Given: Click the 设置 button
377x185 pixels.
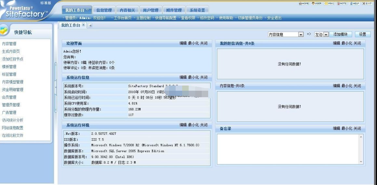Looking at the screenshot, I should point(362,34).
